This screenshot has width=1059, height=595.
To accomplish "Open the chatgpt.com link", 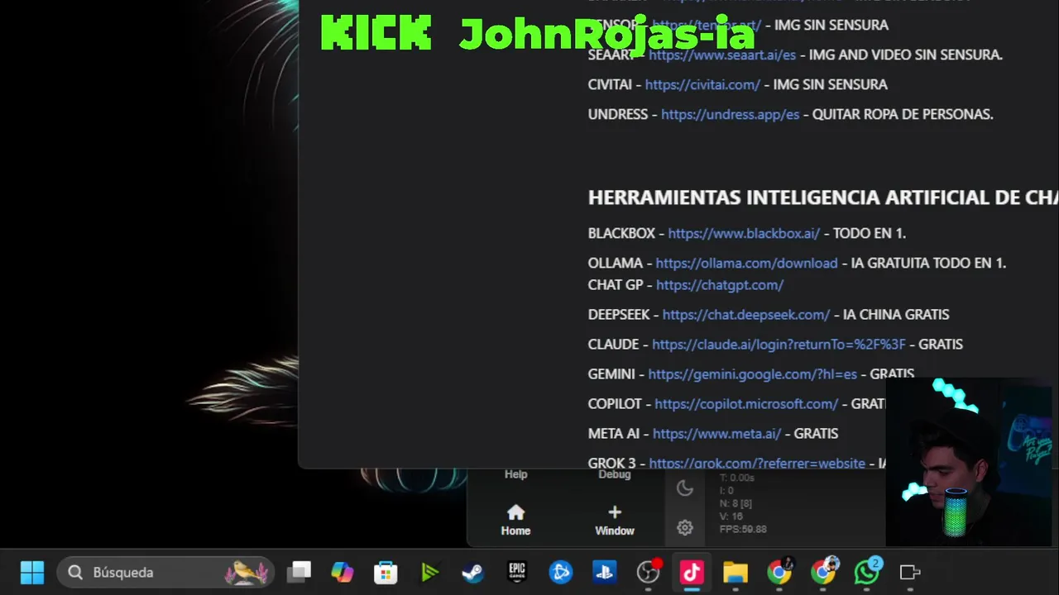I will 720,284.
